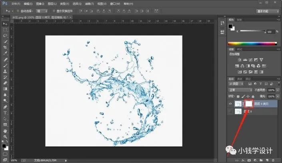Select the Pen tool

[5, 107]
